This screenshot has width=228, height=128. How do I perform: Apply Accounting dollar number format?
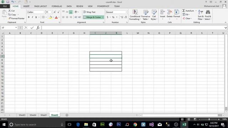coord(108,17)
